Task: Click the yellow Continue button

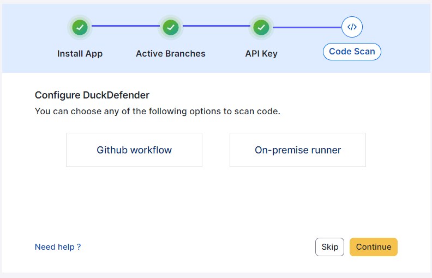Action: point(374,247)
